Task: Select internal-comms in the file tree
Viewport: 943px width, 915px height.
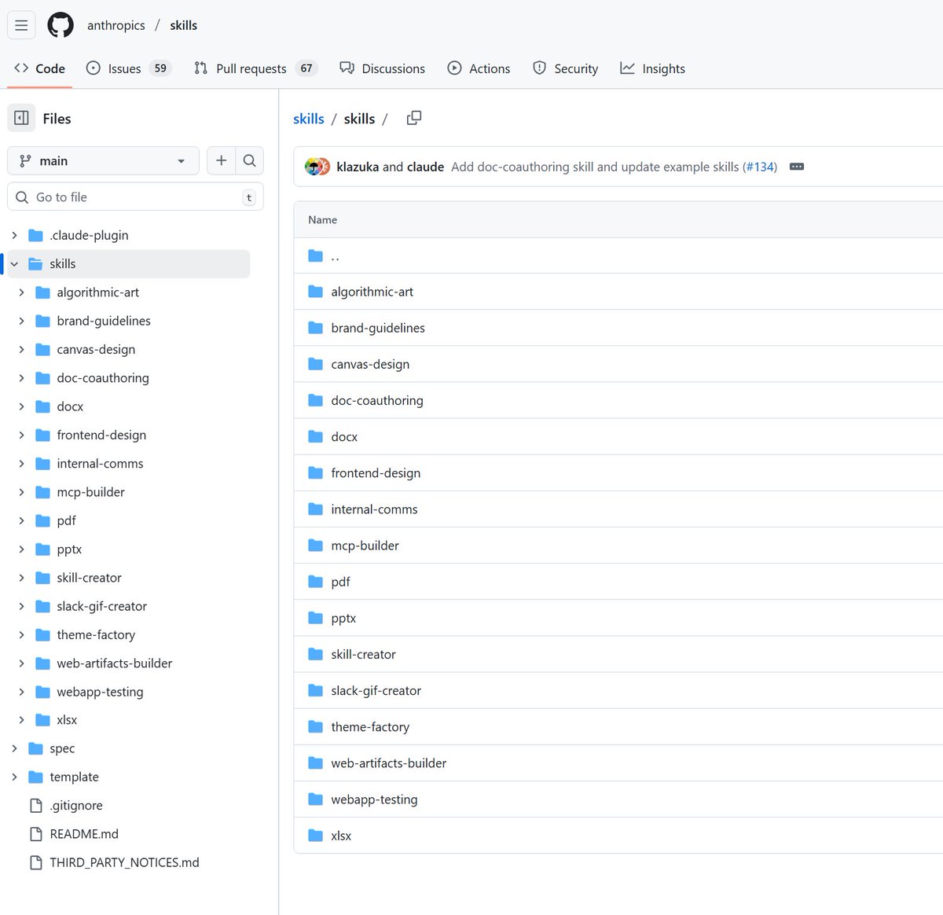Action: coord(100,464)
